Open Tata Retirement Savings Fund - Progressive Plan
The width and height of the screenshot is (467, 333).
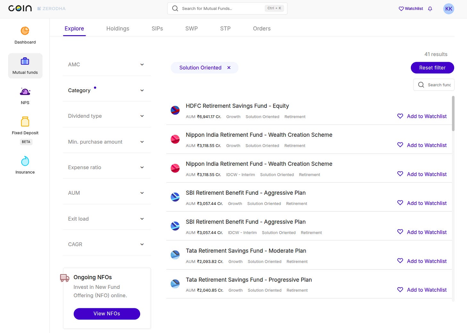tap(249, 280)
